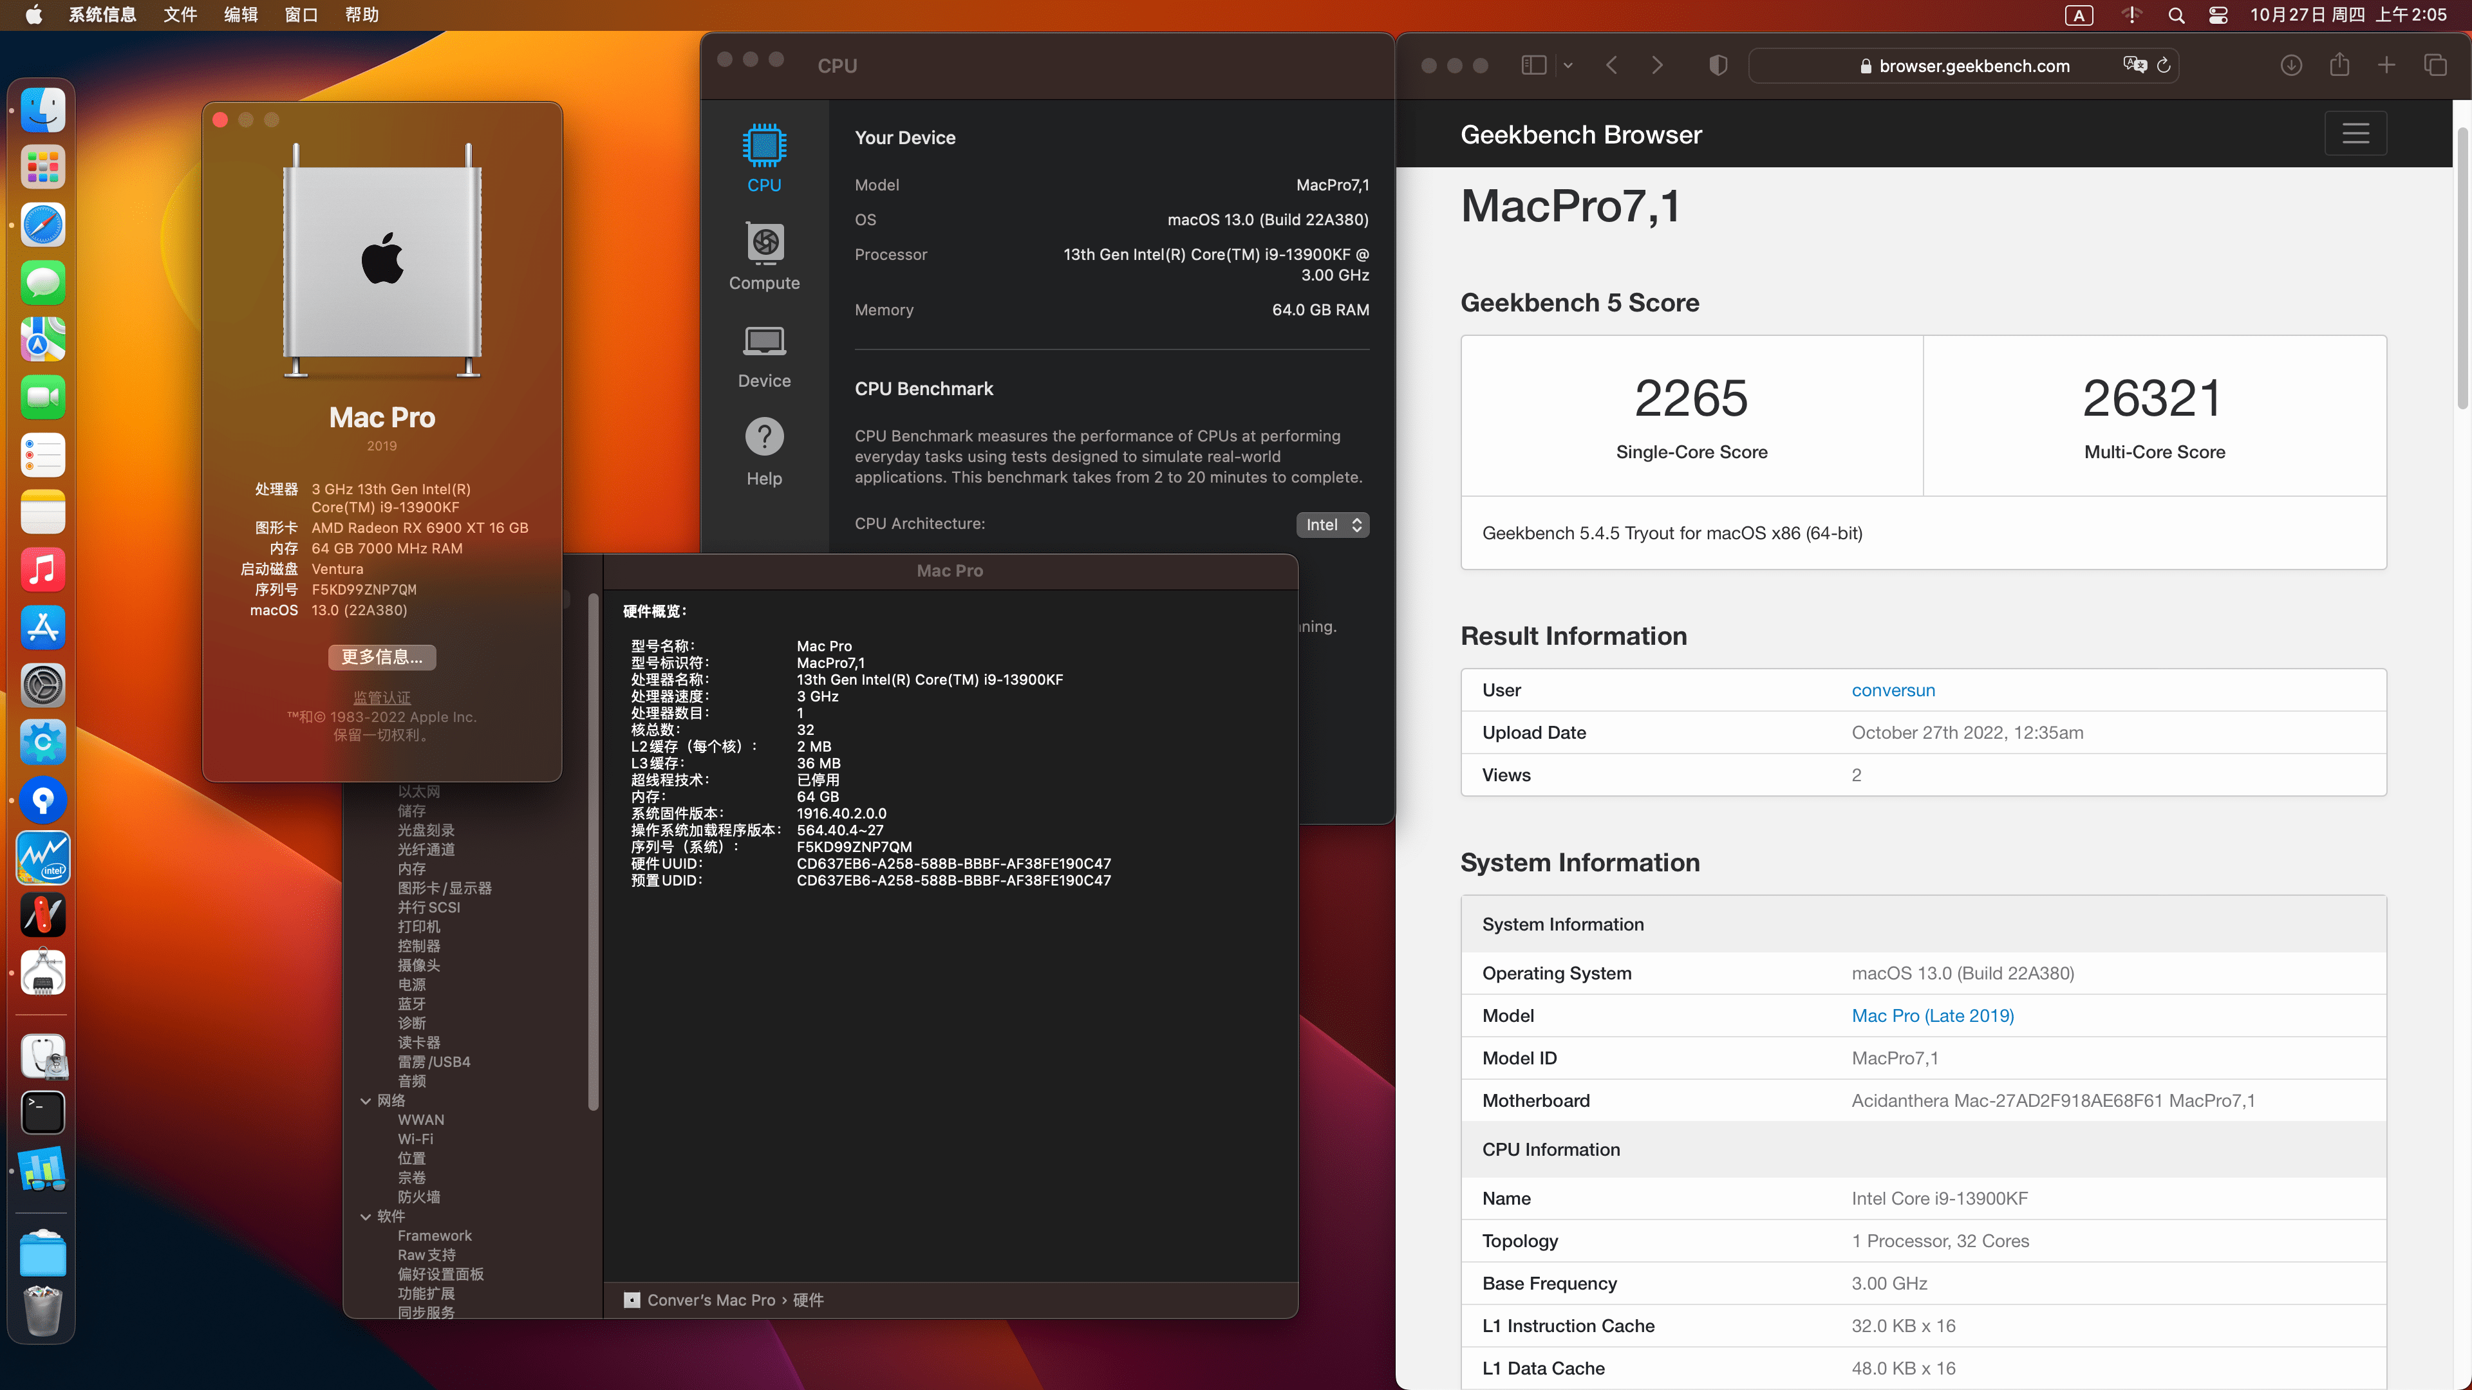The image size is (2472, 1390).
Task: Select 图形卡/显示器 in the sidebar
Action: pyautogui.click(x=444, y=888)
